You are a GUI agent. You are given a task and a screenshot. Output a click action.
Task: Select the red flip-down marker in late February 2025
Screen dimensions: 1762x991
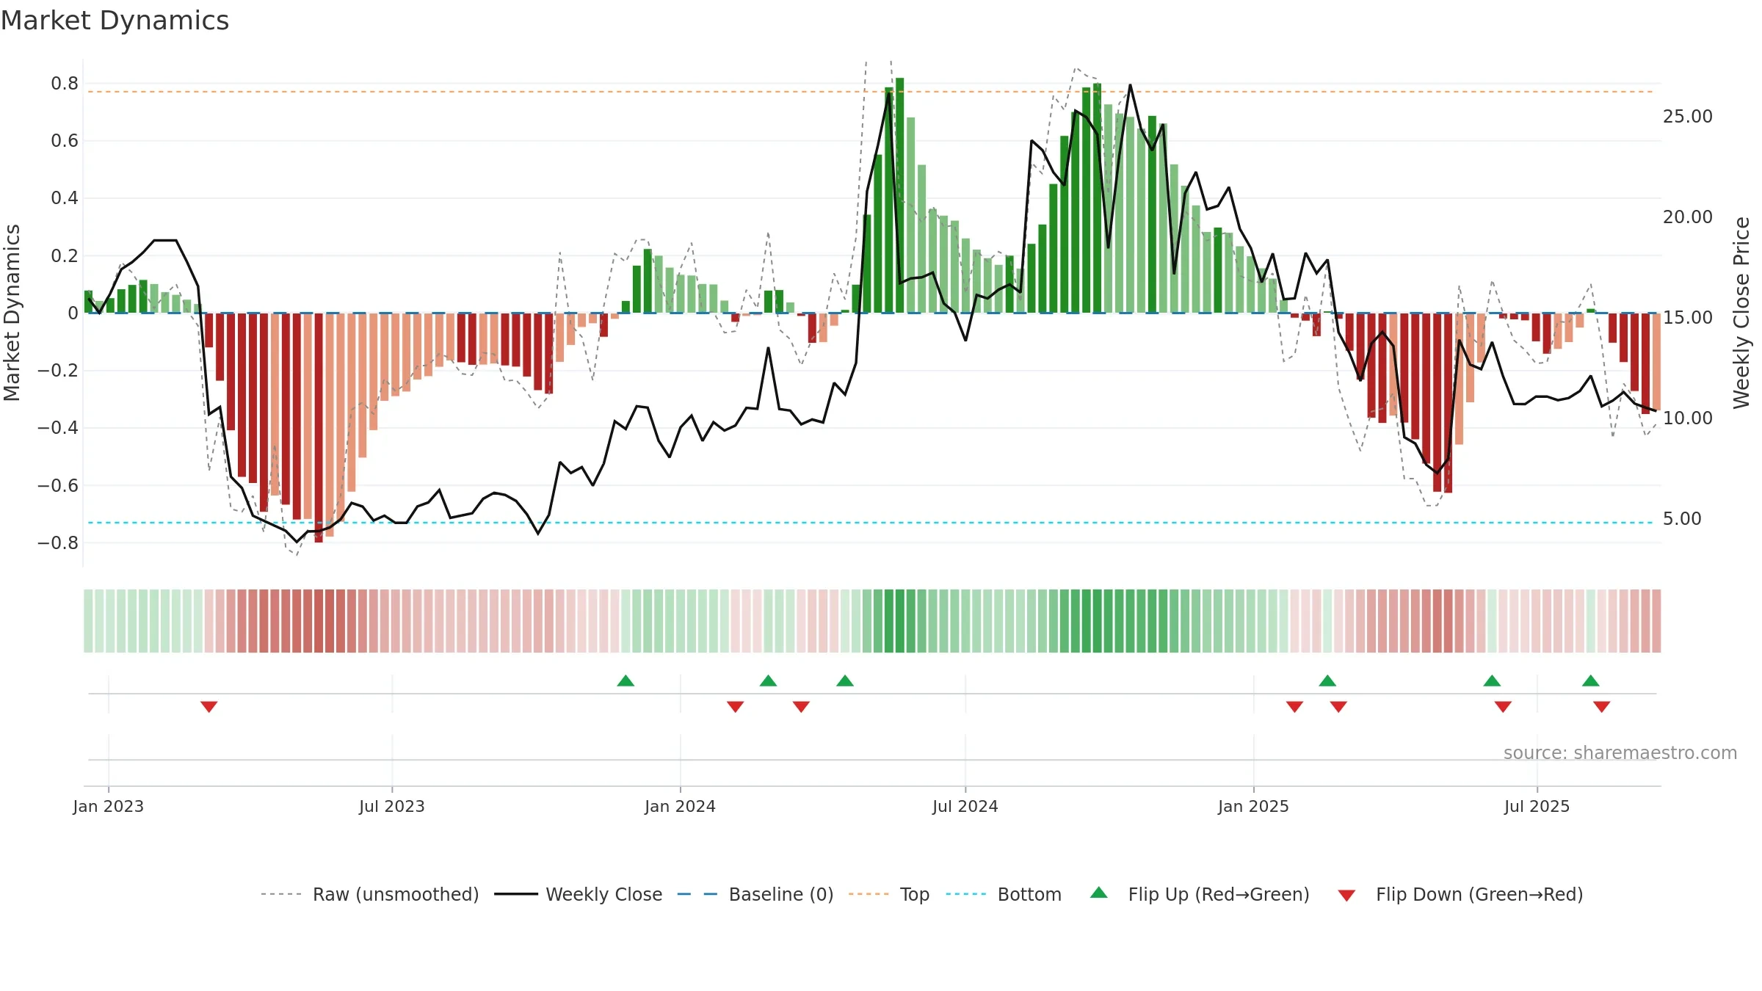coord(1338,706)
